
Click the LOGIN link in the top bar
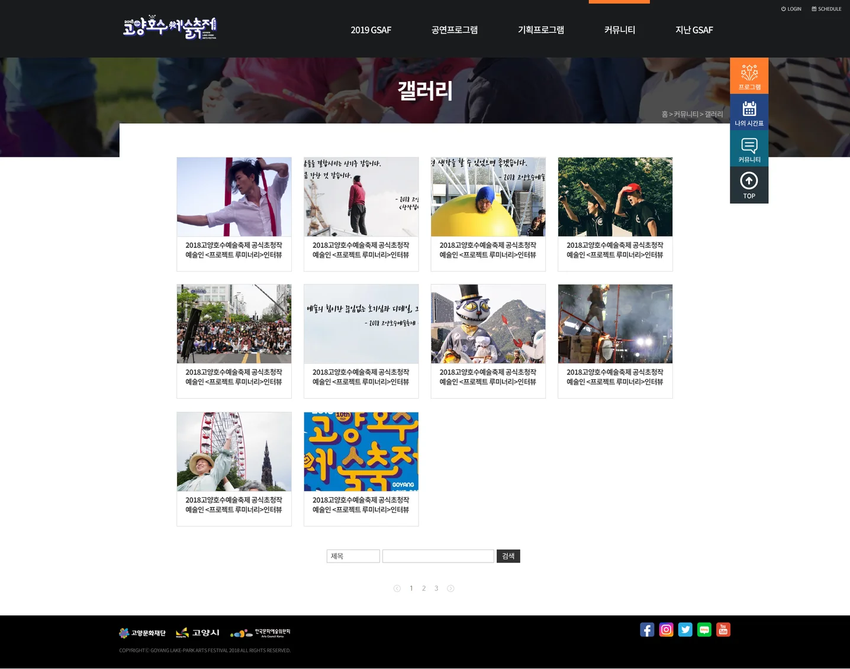click(791, 9)
